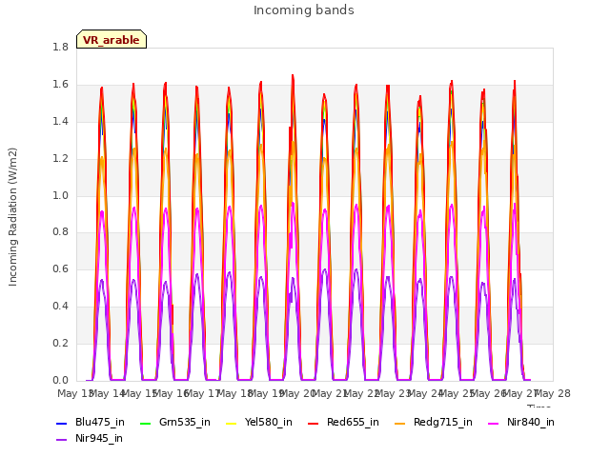
Task: Click the 1.8 y-axis tick label
Action: click(x=60, y=47)
